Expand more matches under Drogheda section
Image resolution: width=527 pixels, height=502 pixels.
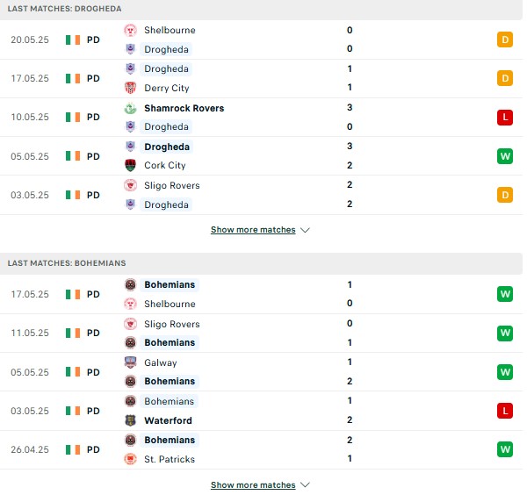coord(253,230)
